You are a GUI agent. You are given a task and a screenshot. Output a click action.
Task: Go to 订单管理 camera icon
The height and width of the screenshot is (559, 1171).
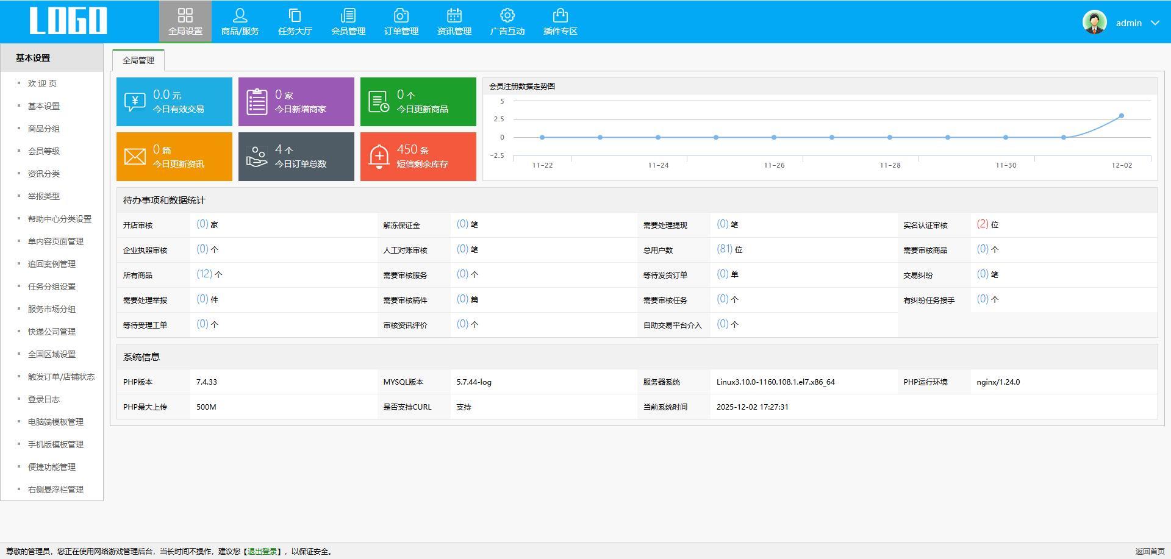401,16
